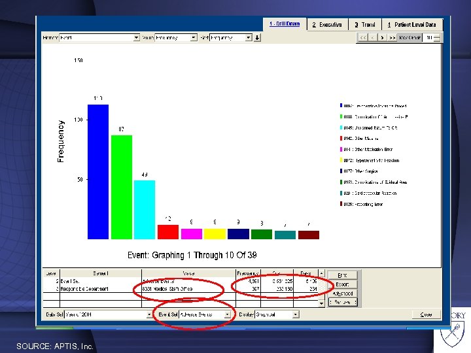Click the red bar valued 12
The width and height of the screenshot is (471, 353).
168,231
